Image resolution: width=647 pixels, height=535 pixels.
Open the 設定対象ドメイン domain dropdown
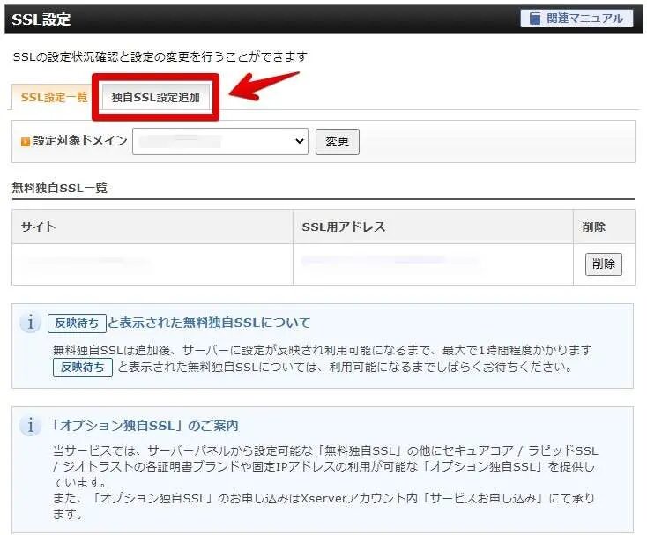tap(219, 141)
